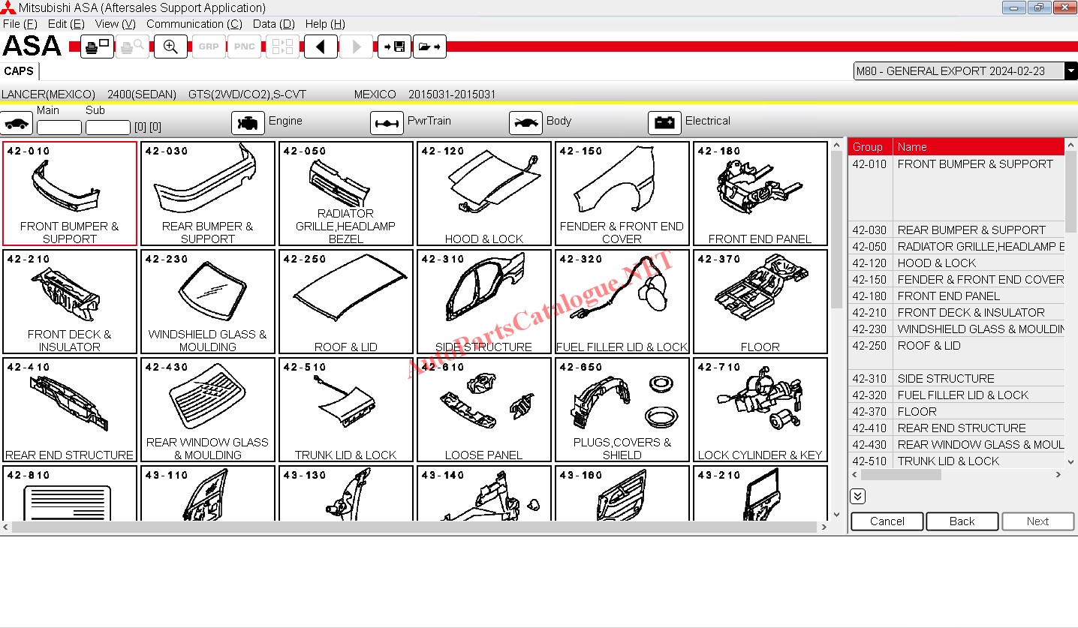Open 42-370 Floor thumbnail
The image size is (1078, 628).
tap(760, 302)
